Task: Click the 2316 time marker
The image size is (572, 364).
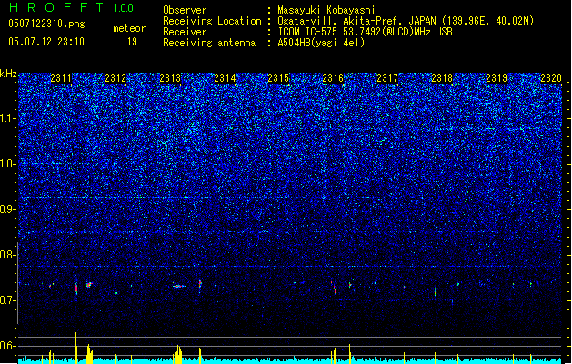Action: (x=333, y=77)
